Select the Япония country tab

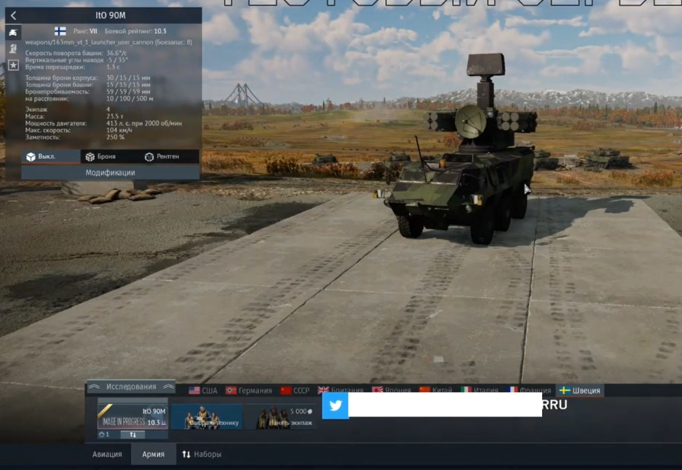point(392,390)
